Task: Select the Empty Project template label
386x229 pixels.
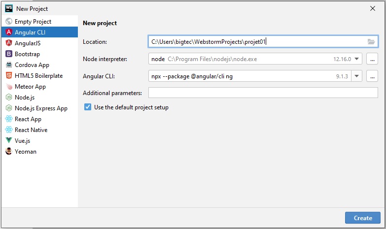Action: click(x=33, y=22)
